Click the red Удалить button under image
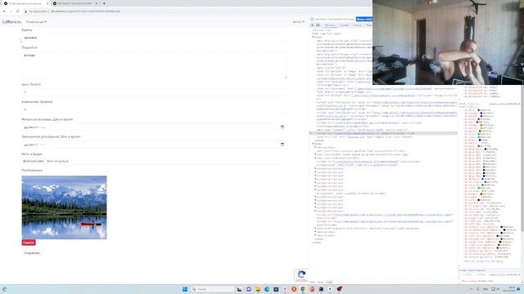The height and width of the screenshot is (294, 524). pos(29,243)
